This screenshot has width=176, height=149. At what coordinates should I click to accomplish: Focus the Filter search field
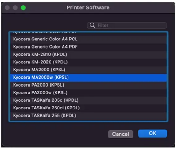[127, 25]
